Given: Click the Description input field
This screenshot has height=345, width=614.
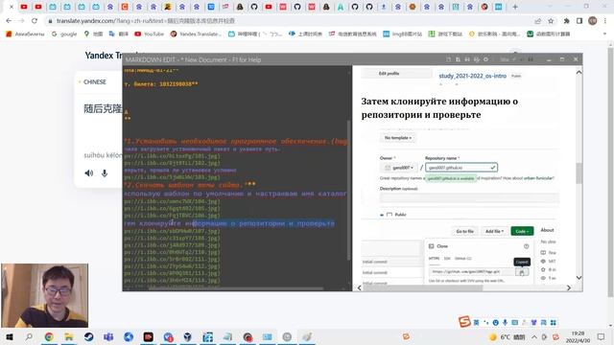Looking at the screenshot, I should click(469, 198).
